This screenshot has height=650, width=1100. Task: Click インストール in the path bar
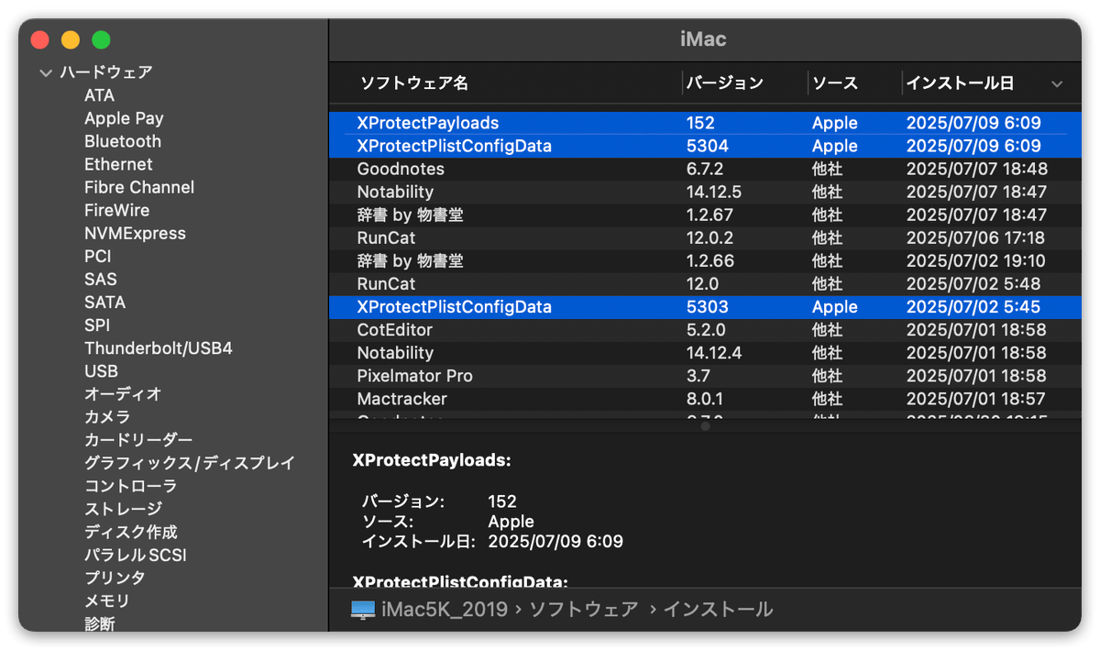point(718,610)
